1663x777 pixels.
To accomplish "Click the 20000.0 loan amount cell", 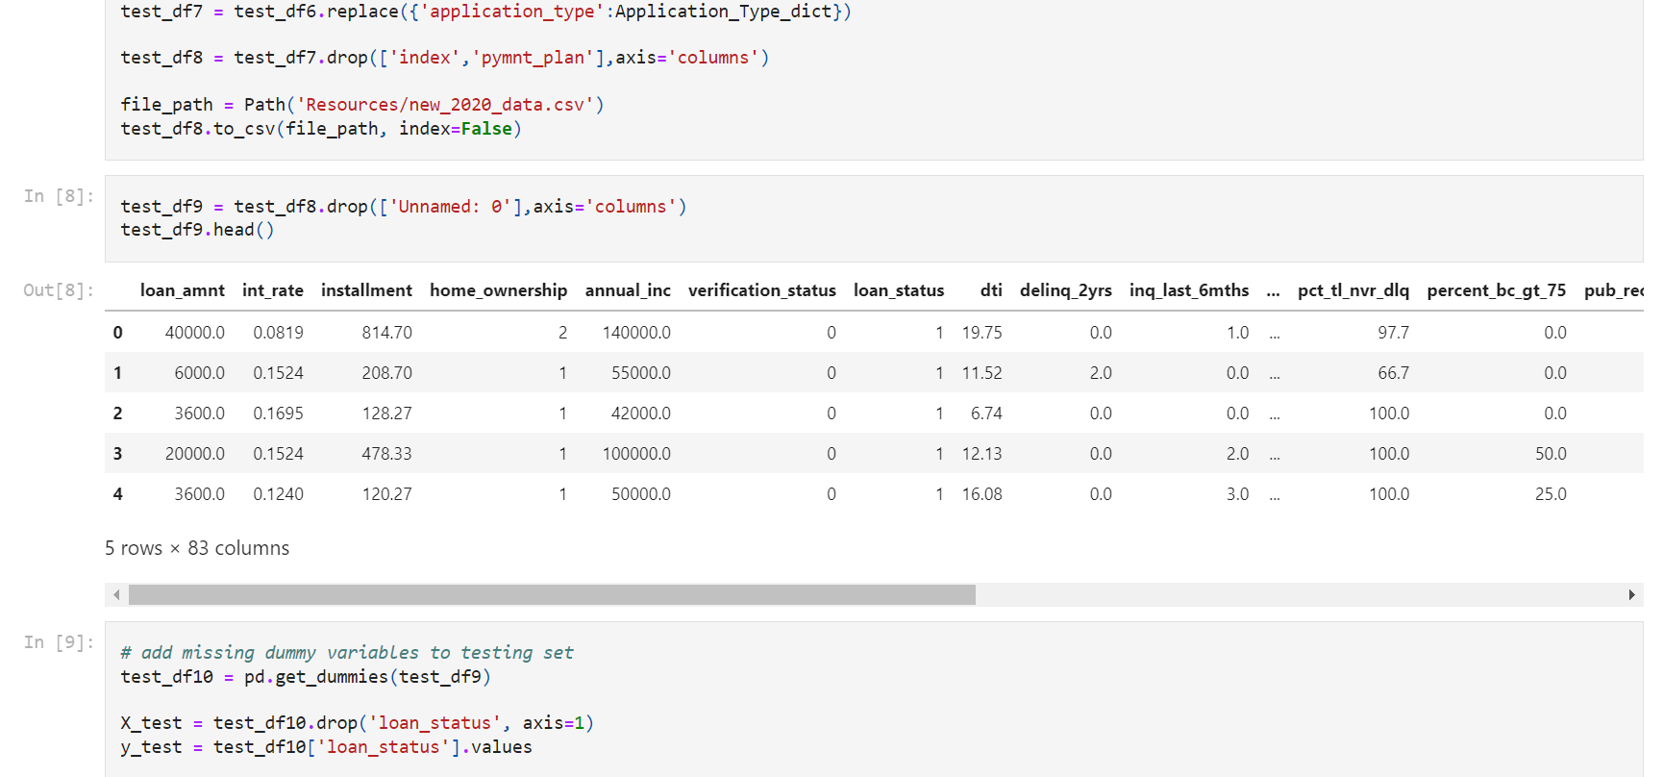I will click(195, 454).
